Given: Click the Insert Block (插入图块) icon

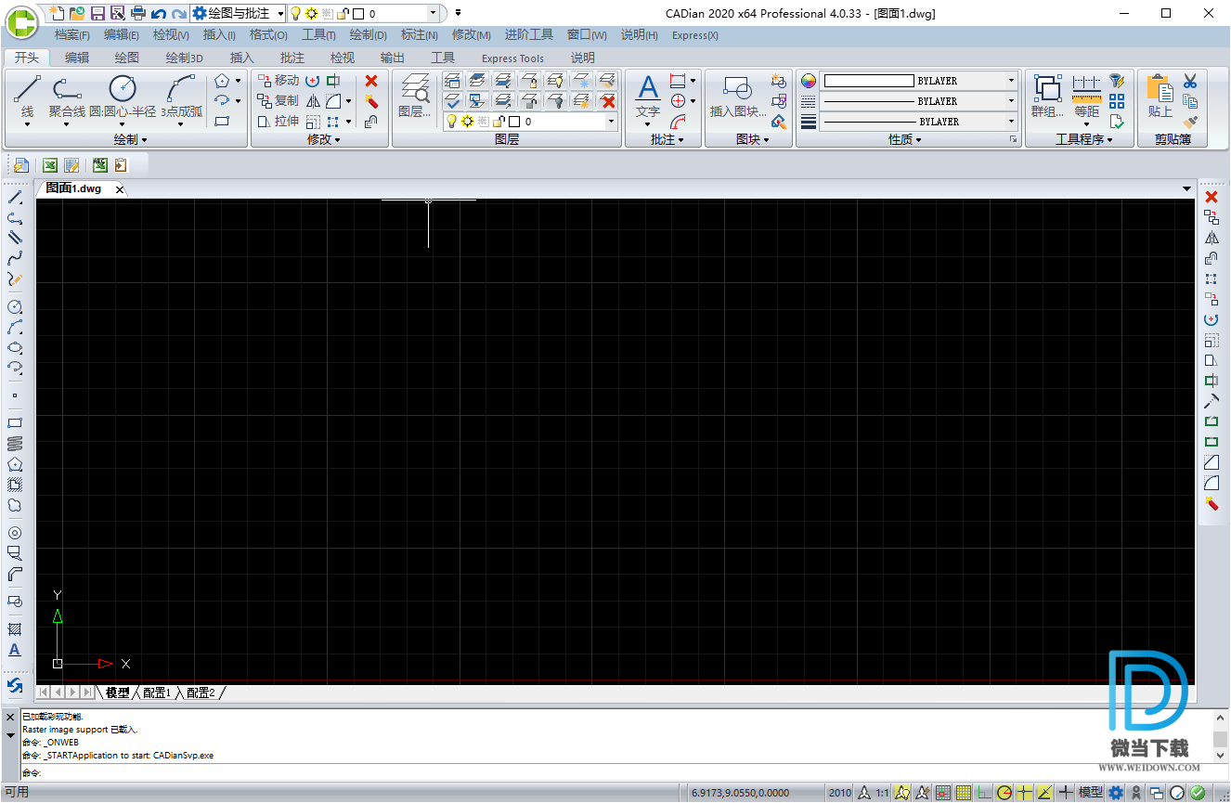Looking at the screenshot, I should [x=737, y=94].
